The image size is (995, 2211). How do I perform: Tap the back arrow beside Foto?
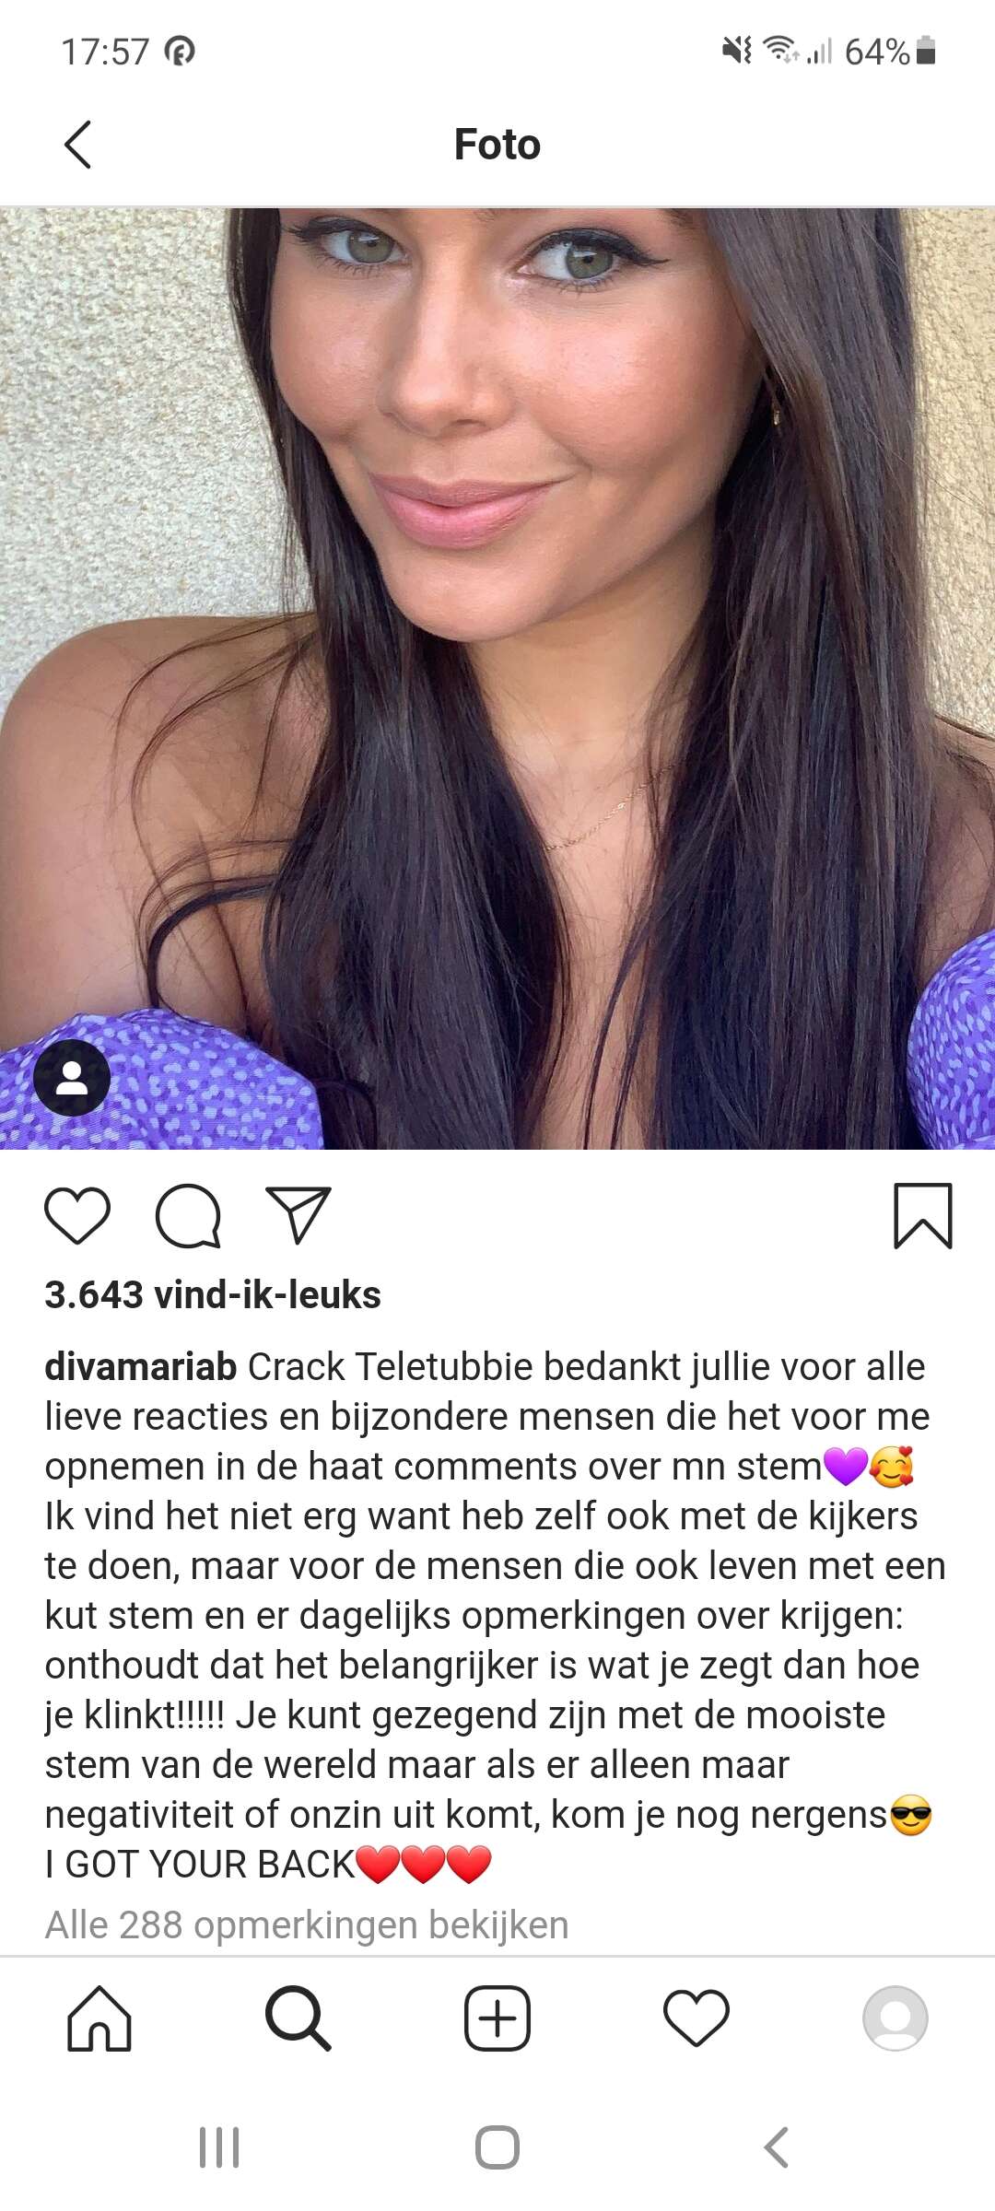pos(78,145)
